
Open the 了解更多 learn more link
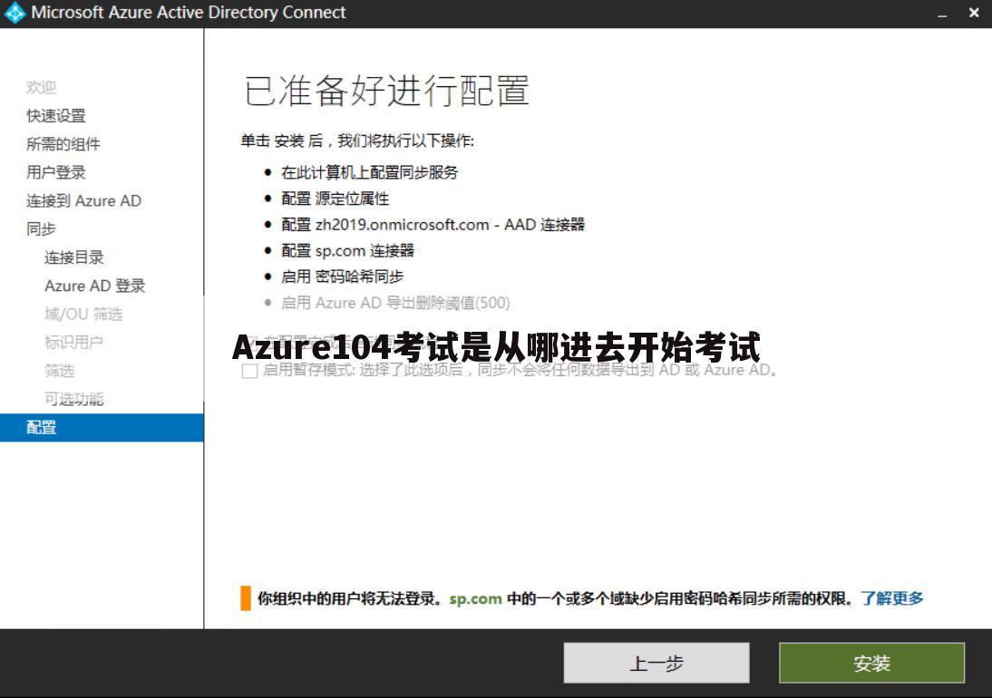pos(892,598)
